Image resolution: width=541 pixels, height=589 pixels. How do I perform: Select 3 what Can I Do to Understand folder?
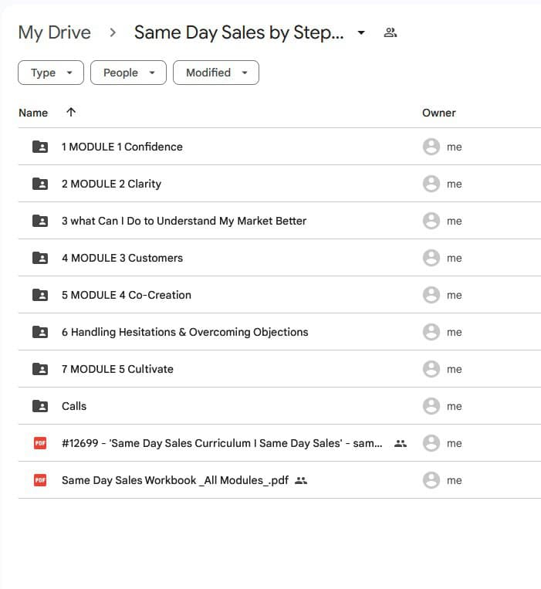tap(184, 221)
